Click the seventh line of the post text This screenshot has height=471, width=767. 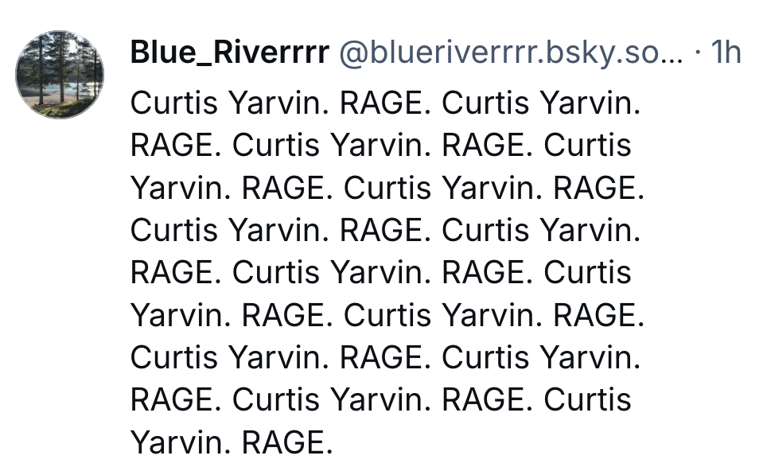click(385, 357)
